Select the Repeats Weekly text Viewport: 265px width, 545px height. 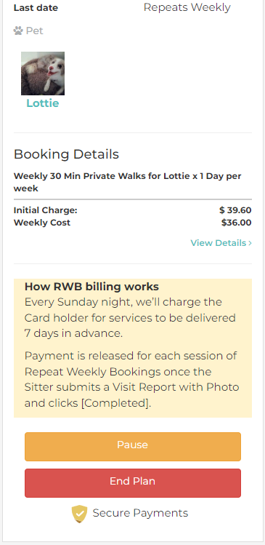coord(187,7)
